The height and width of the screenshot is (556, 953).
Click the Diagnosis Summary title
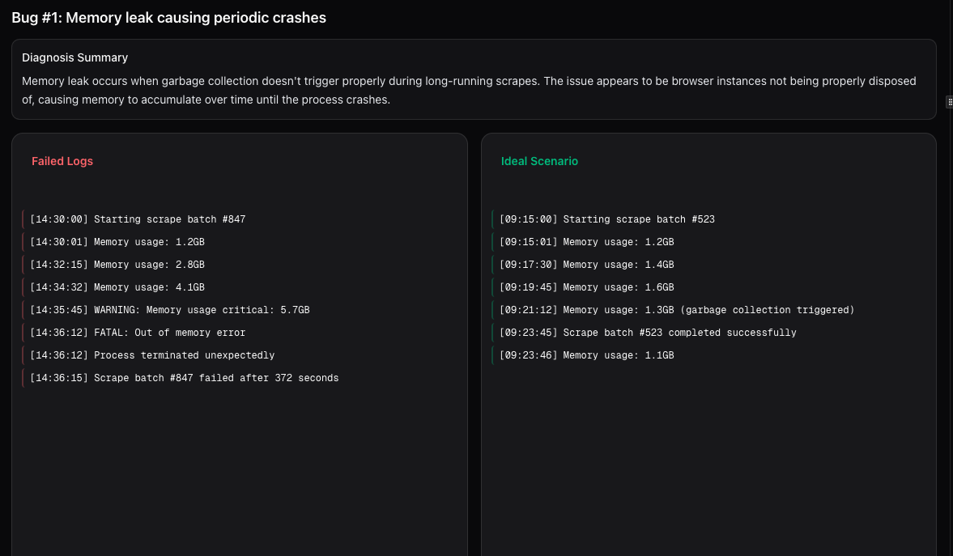point(74,58)
